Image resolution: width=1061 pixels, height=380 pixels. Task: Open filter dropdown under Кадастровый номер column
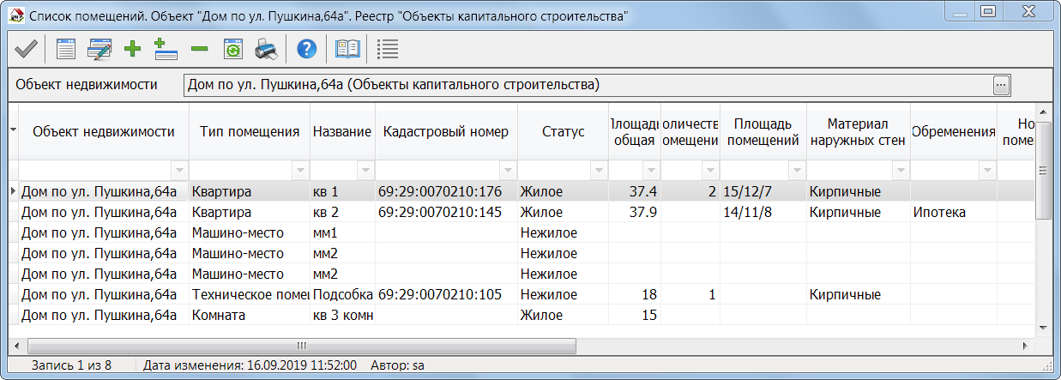click(509, 170)
